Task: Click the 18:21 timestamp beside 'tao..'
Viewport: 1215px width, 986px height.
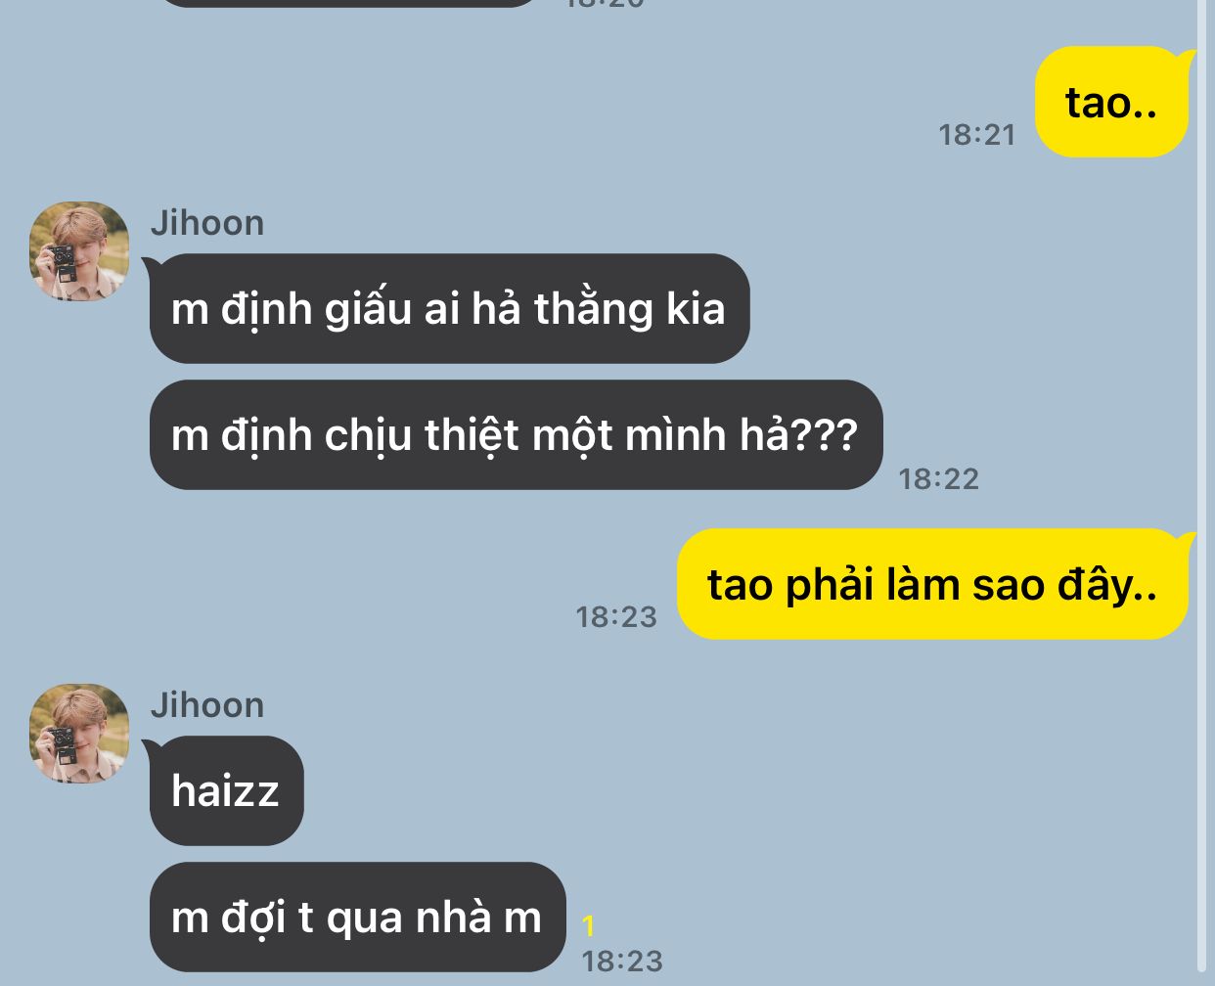Action: click(x=977, y=134)
